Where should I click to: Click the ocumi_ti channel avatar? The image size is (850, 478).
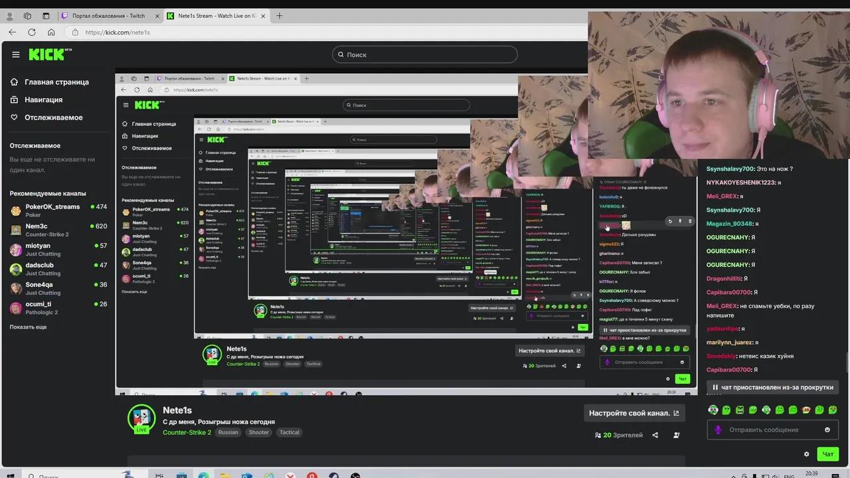click(x=16, y=308)
